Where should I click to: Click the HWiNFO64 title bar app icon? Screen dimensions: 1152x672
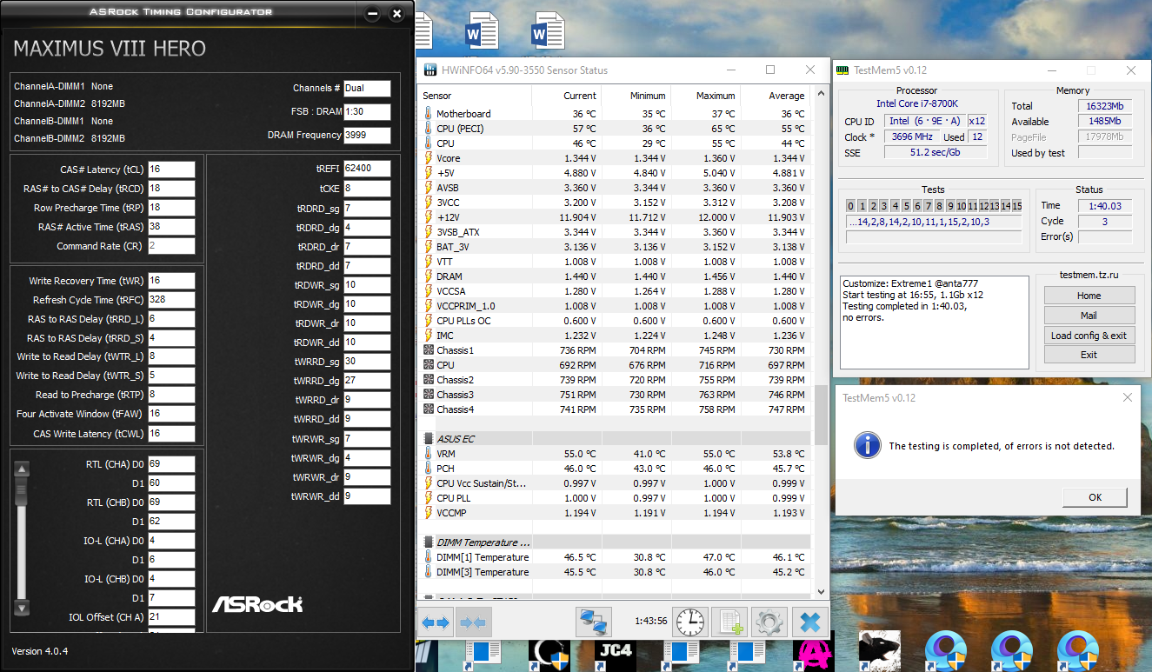[429, 70]
